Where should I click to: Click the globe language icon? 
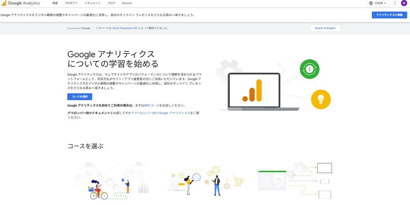pos(371,3)
